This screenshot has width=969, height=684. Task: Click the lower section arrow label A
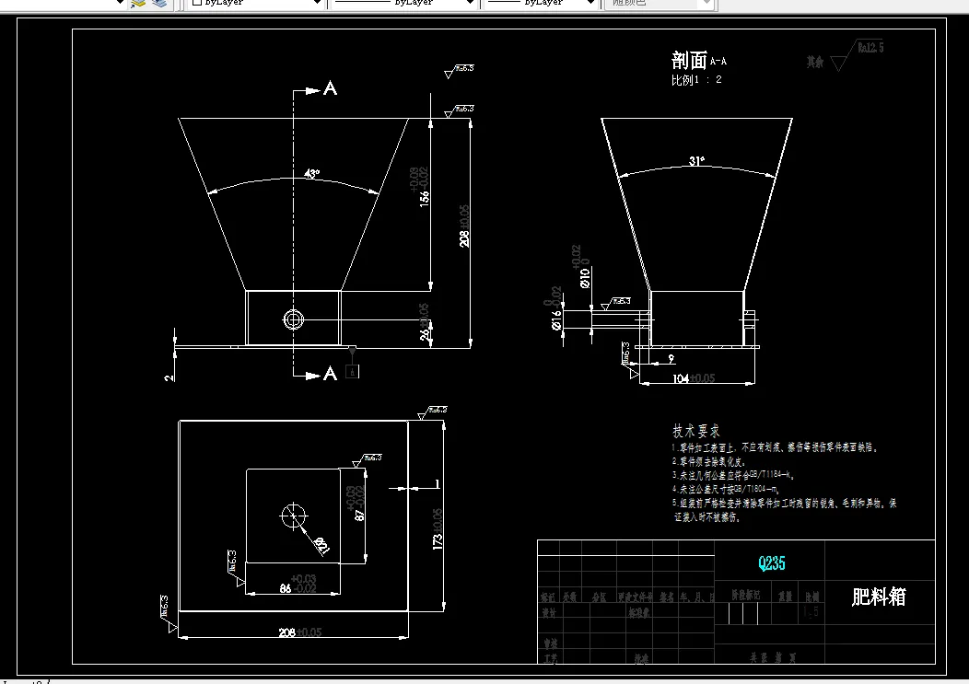331,373
